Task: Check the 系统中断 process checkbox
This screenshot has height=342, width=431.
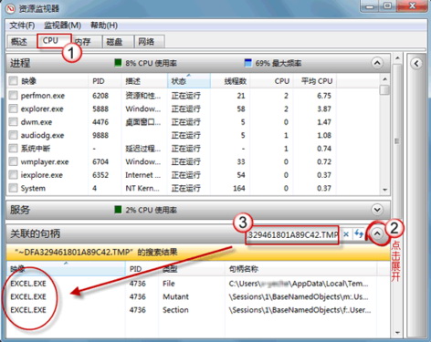Action: [x=13, y=149]
